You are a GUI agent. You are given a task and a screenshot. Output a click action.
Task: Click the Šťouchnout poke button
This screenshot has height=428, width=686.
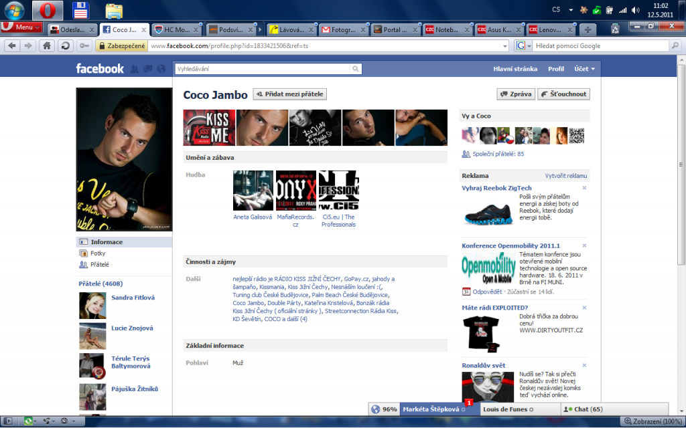click(563, 94)
